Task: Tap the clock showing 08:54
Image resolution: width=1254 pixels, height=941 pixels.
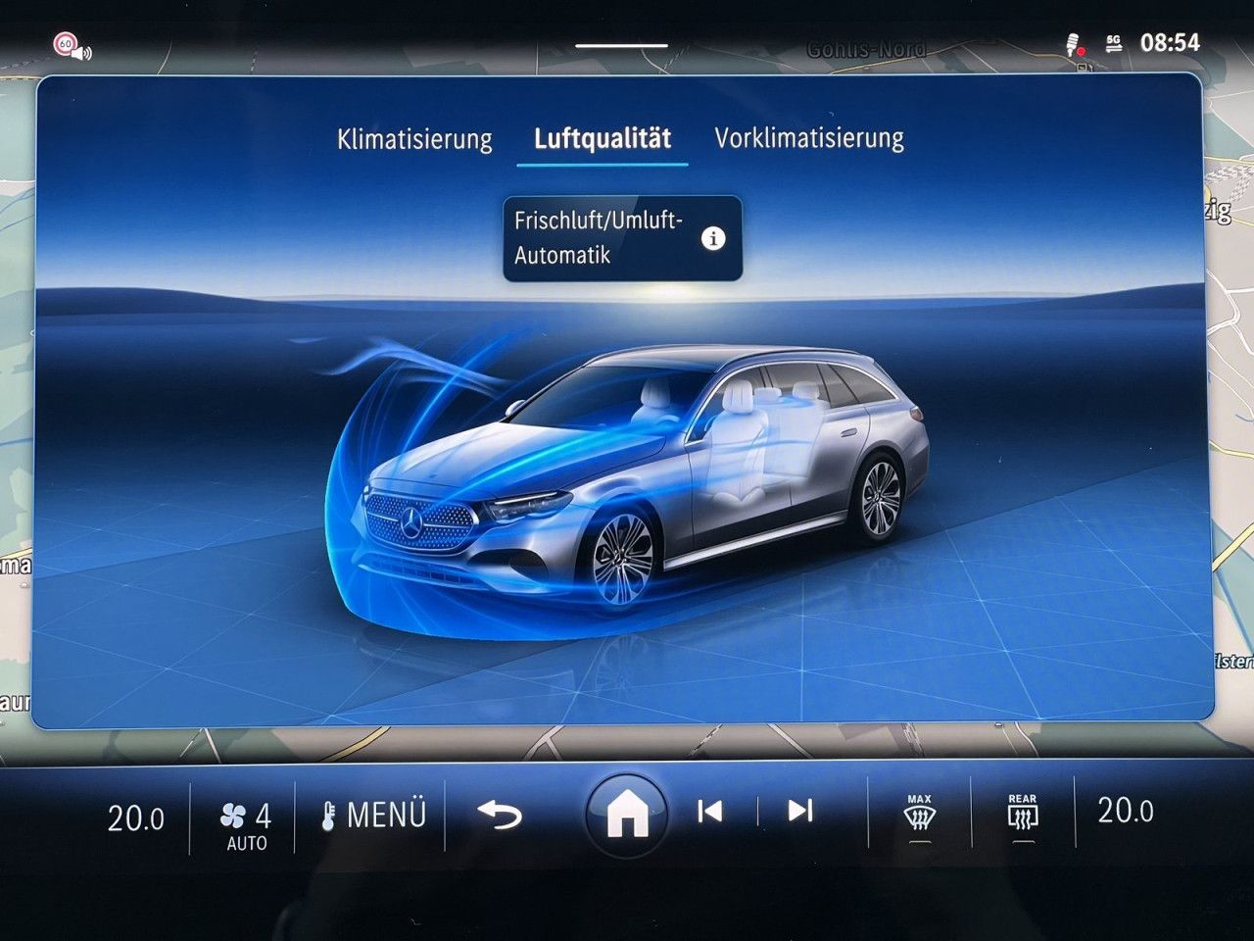Action: pyautogui.click(x=1170, y=42)
